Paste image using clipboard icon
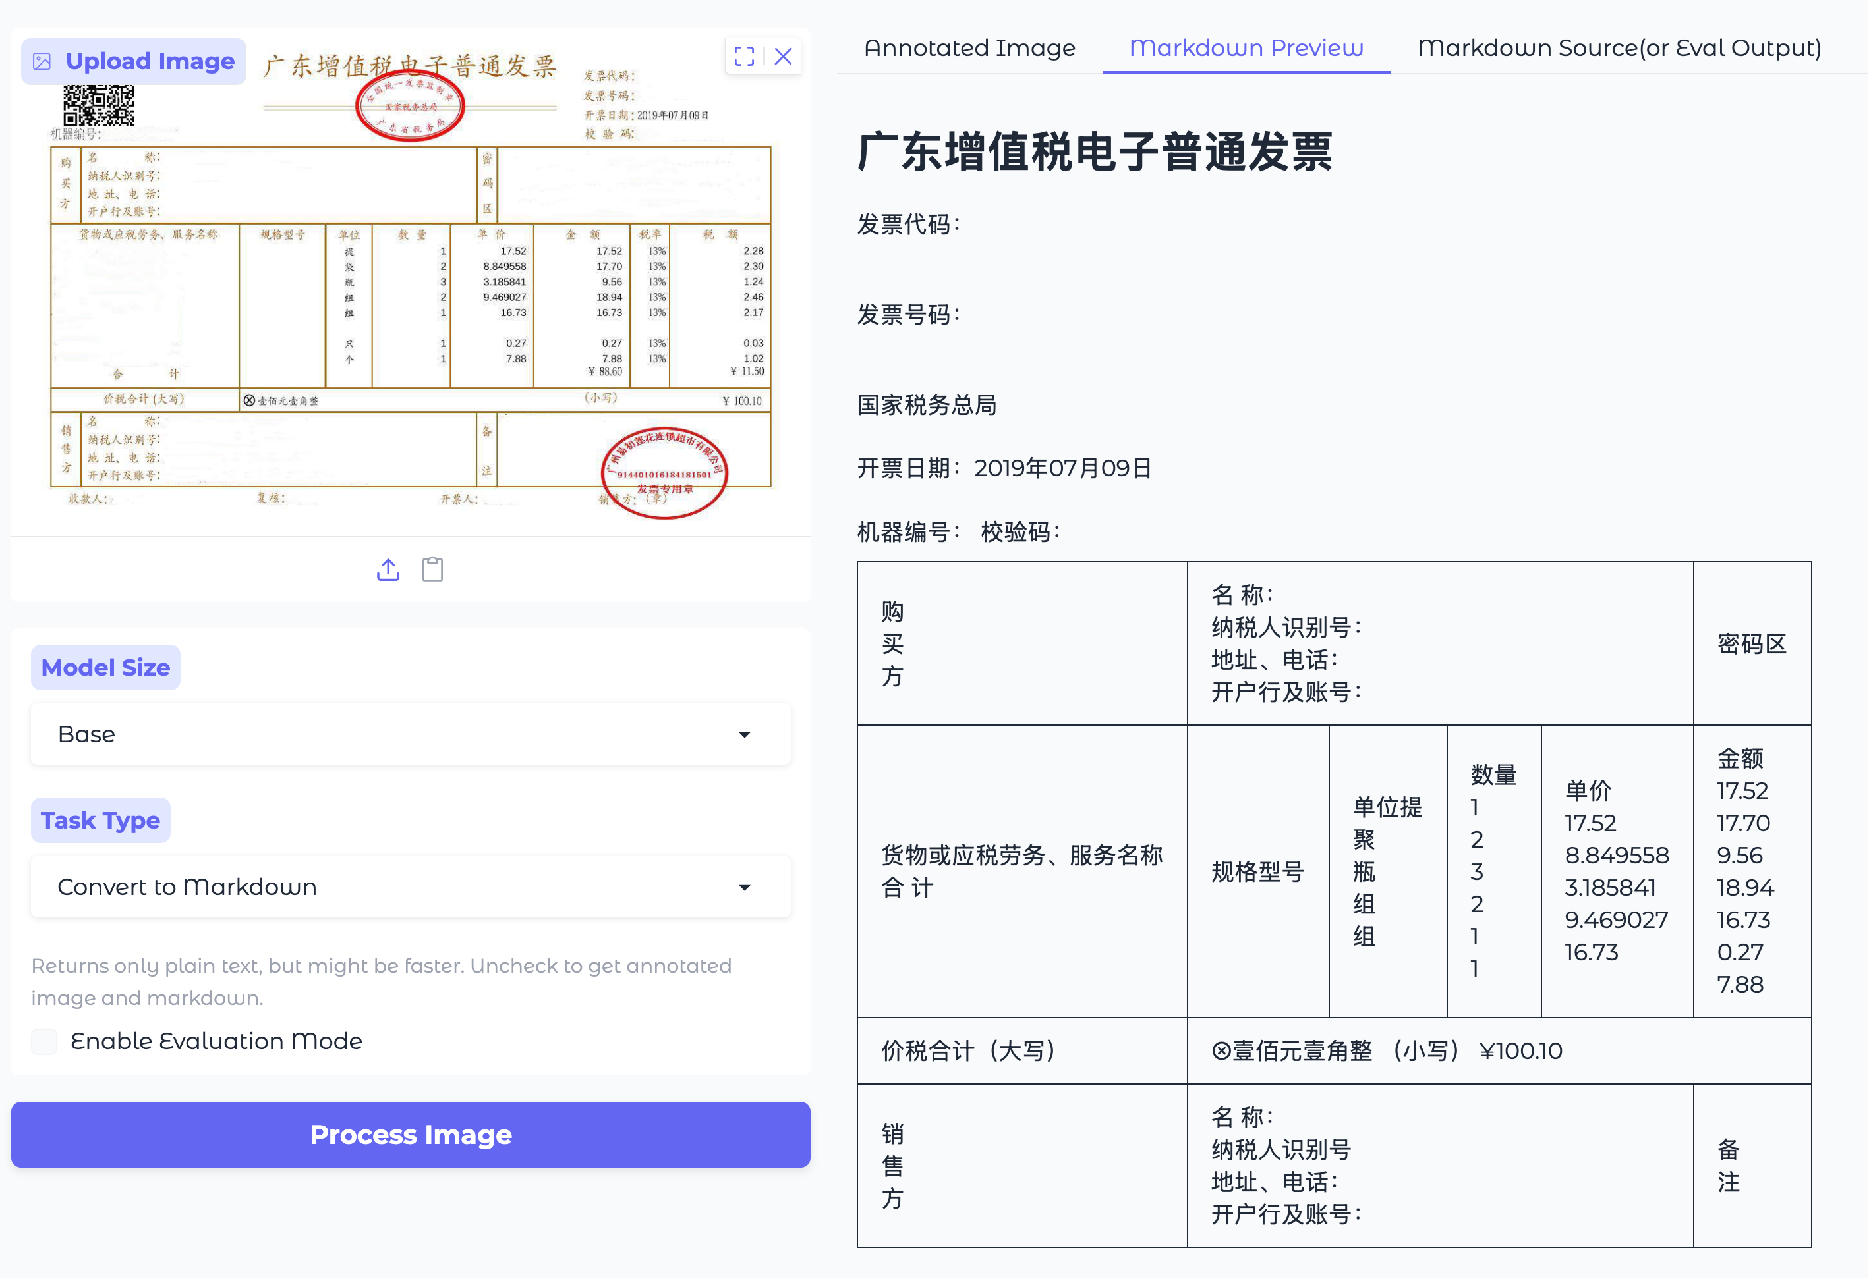This screenshot has width=1869, height=1279. [x=433, y=570]
